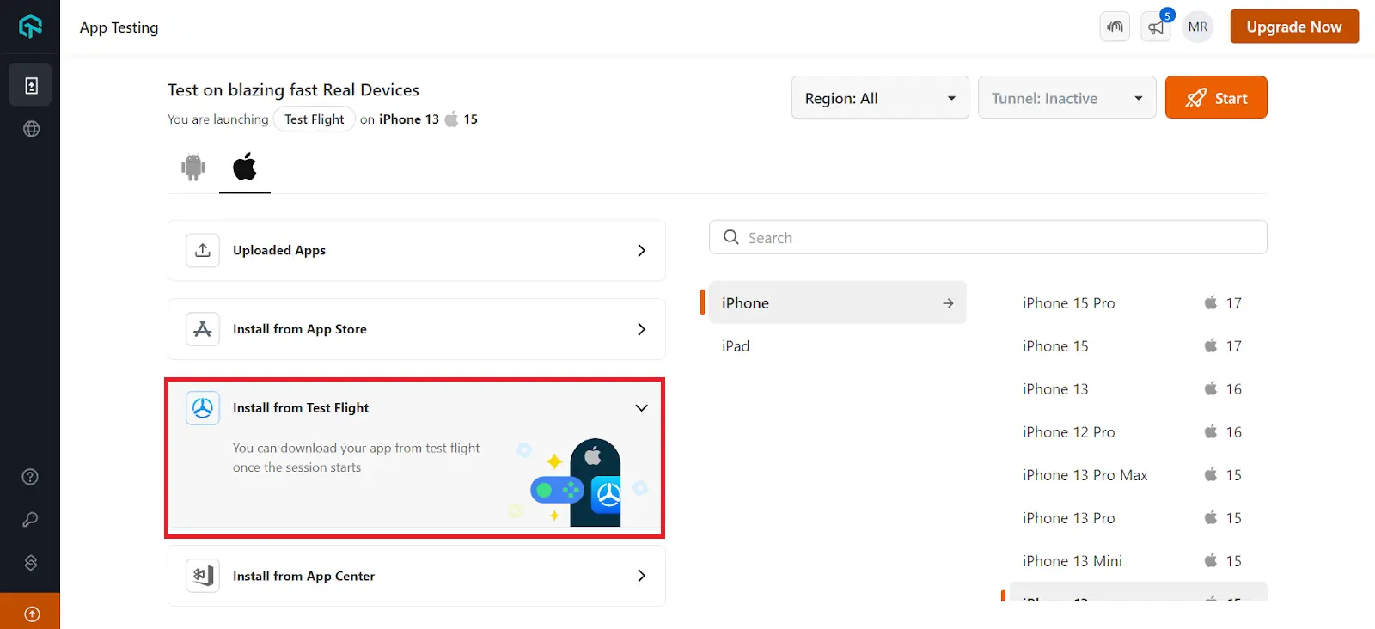Screen dimensions: 1375x629
Task: Click the device Search field
Action: [x=988, y=238]
